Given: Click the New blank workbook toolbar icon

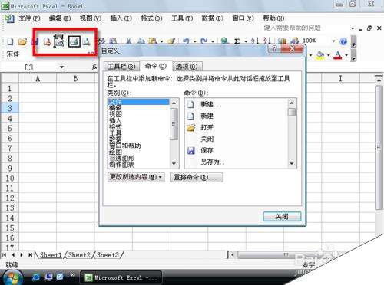Looking at the screenshot, I should coord(10,41).
